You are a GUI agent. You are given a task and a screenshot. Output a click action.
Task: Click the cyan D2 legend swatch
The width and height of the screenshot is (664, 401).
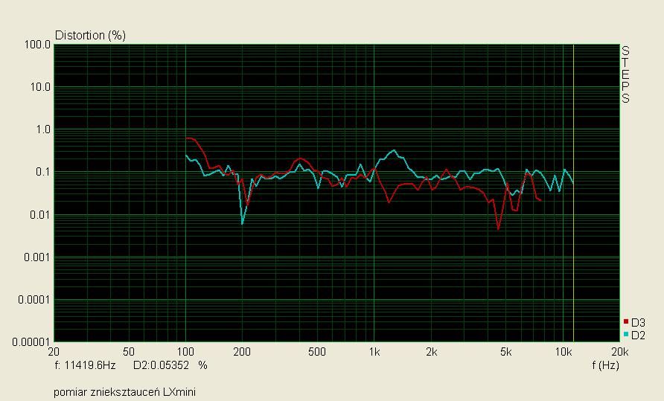pos(626,335)
